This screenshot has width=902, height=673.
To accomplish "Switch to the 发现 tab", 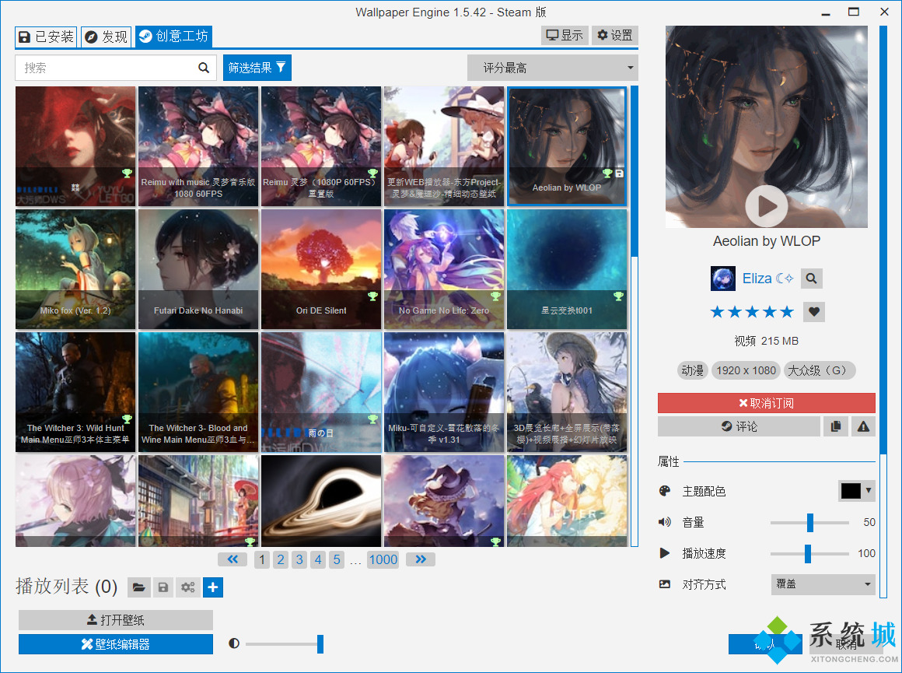I will coord(106,36).
